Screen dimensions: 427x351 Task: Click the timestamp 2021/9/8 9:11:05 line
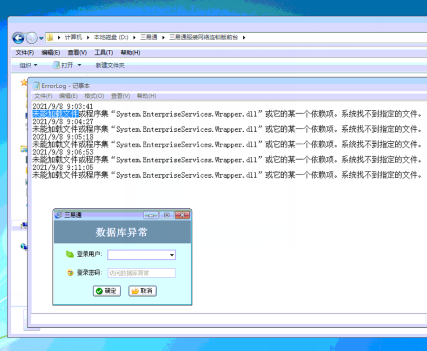click(x=63, y=168)
